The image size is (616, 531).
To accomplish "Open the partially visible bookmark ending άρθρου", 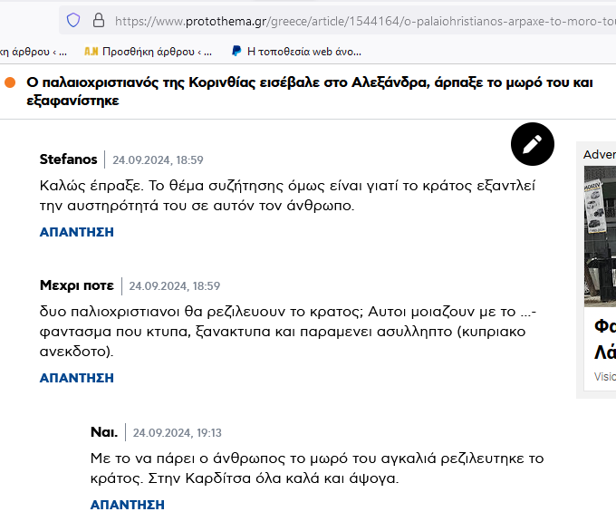I will (x=34, y=52).
